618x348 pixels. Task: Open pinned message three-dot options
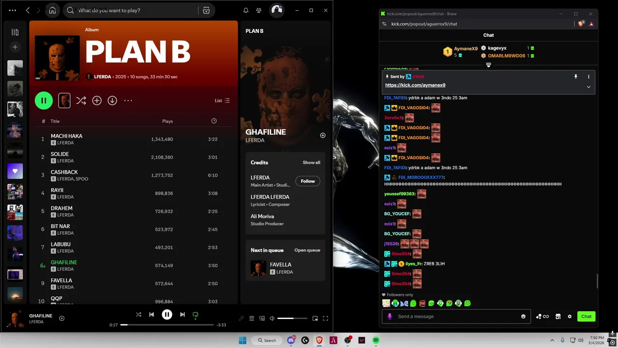589,76
